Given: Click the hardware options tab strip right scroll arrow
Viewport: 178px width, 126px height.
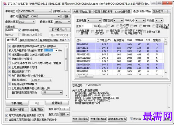Looking at the screenshot, I should pyautogui.click(x=69, y=40).
